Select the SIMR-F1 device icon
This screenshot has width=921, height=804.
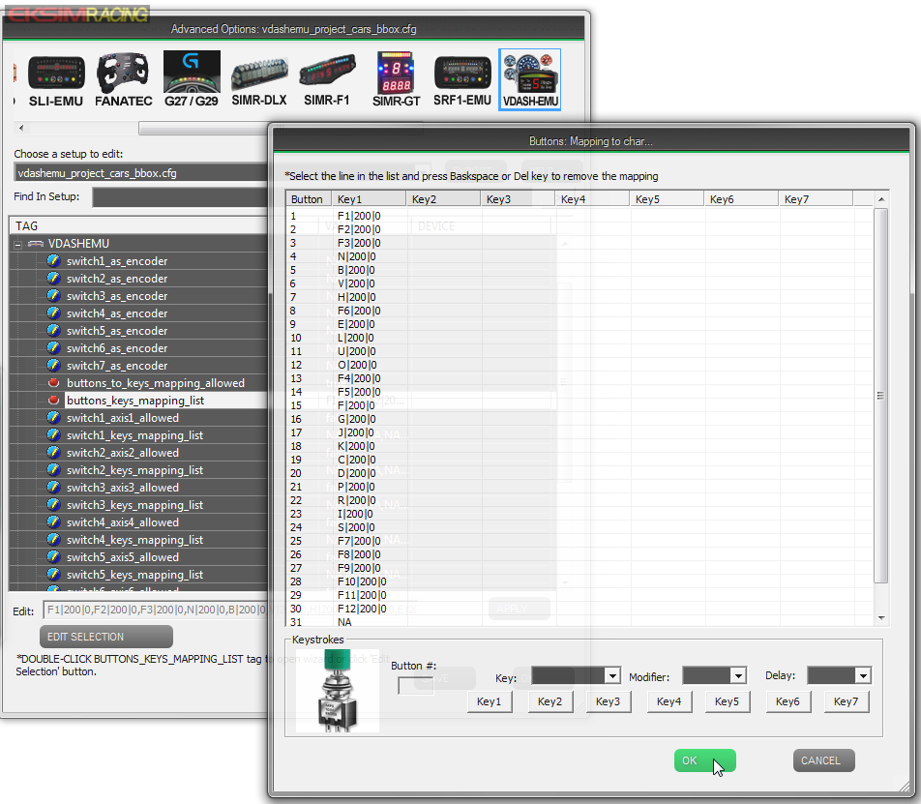(x=327, y=80)
